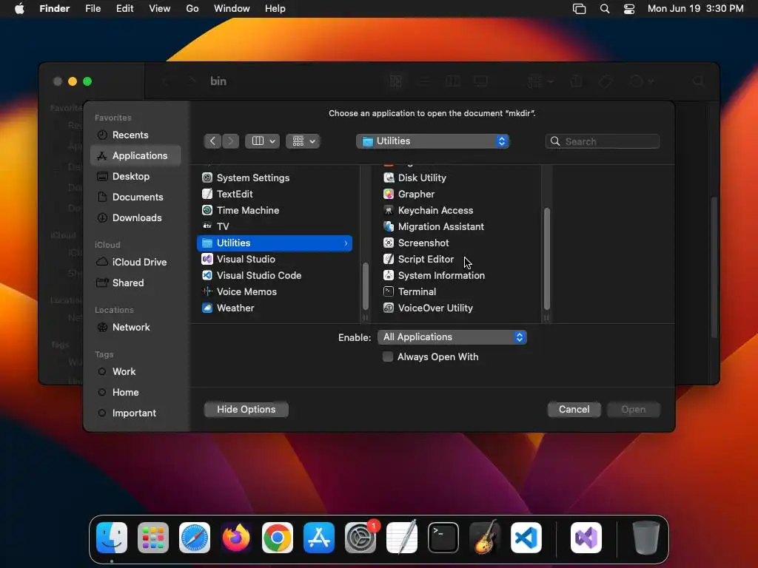
Task: Click the Cancel button
Action: [574, 410]
